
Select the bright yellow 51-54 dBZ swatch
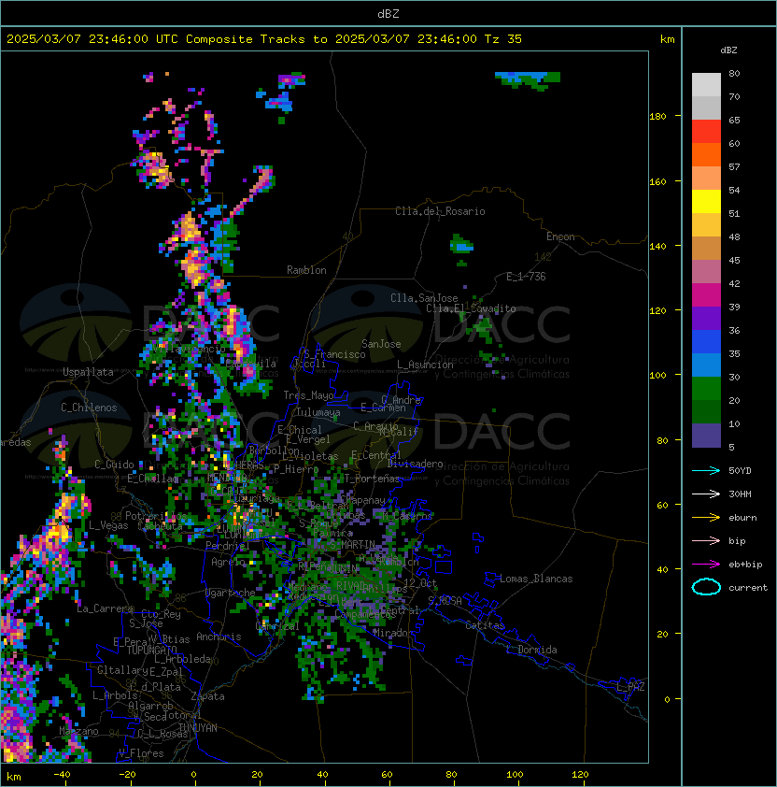[706, 202]
